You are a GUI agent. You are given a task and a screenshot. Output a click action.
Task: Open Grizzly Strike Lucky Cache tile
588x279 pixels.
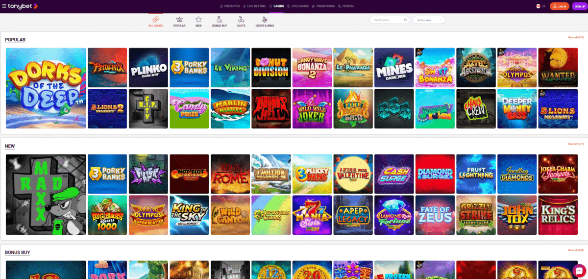tap(476, 215)
